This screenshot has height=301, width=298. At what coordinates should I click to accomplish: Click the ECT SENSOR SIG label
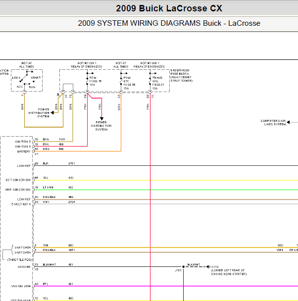18,180
